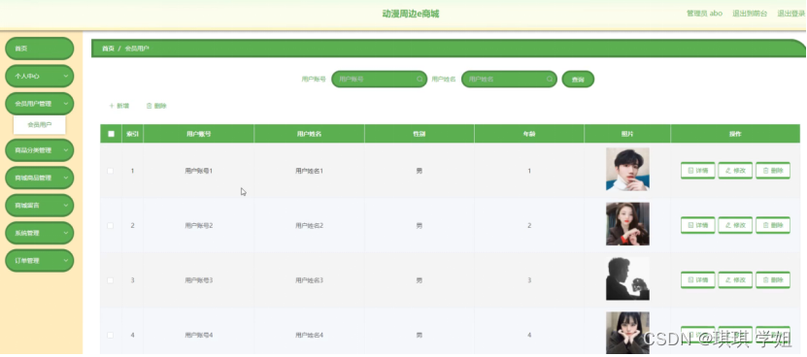Click 退出登录 in the top bar
This screenshot has width=807, height=357.
point(791,14)
